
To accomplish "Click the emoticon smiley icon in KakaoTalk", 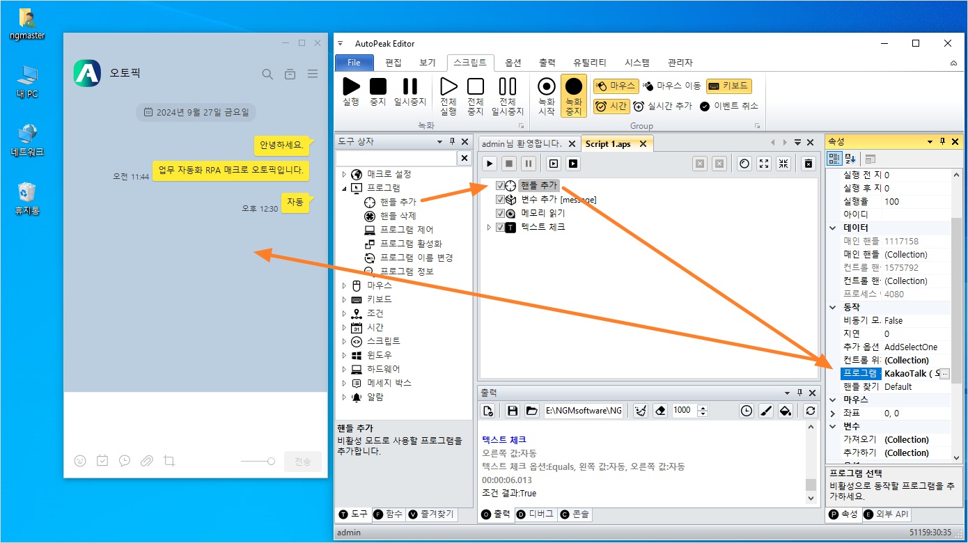I will pyautogui.click(x=80, y=461).
